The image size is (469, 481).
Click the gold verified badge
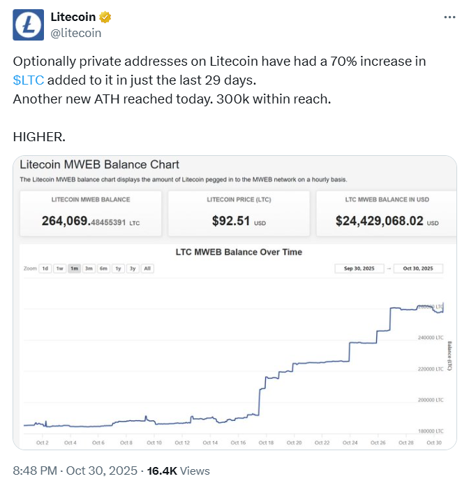click(x=105, y=17)
